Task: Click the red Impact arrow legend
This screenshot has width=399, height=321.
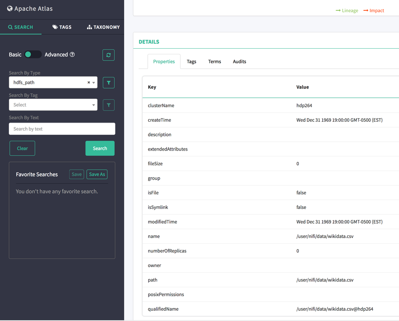Action: (x=373, y=10)
